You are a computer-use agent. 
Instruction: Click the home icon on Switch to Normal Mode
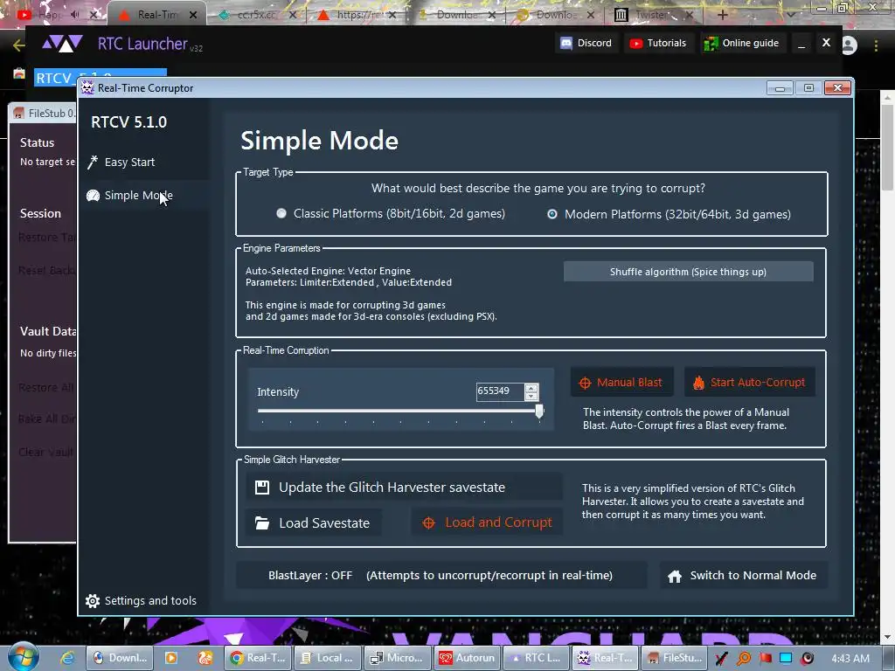(x=675, y=577)
